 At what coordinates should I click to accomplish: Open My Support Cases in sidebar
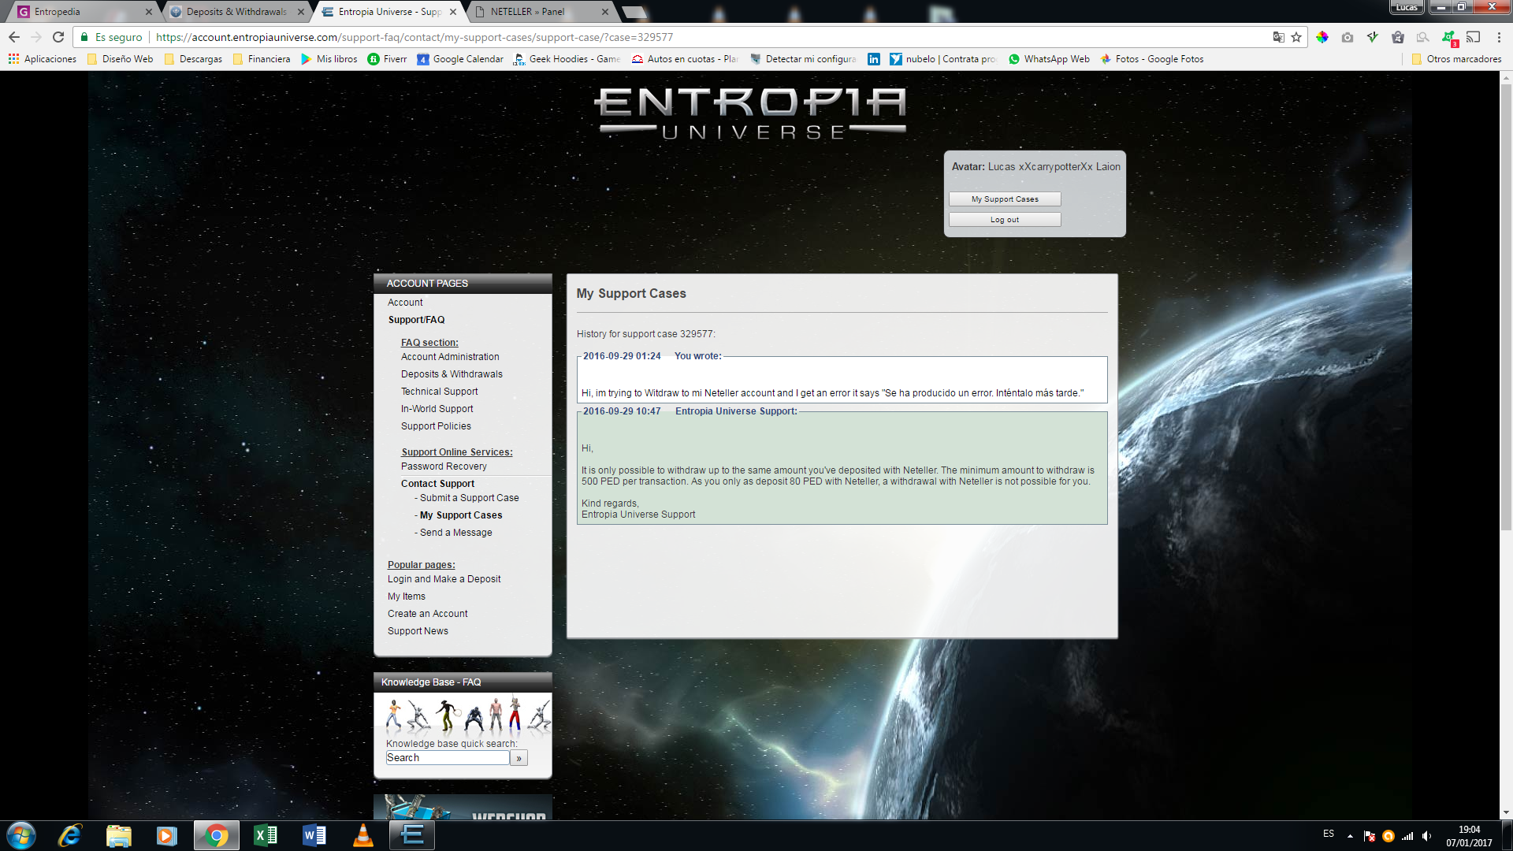click(x=461, y=515)
